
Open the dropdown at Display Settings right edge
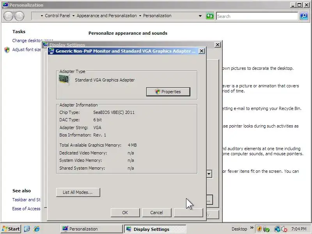[x=209, y=174]
